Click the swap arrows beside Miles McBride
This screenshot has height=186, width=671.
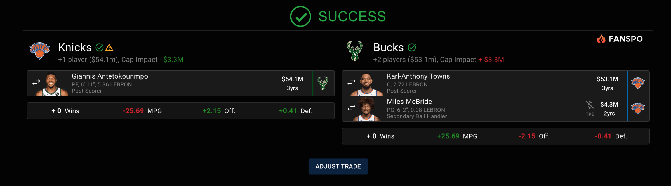click(351, 108)
